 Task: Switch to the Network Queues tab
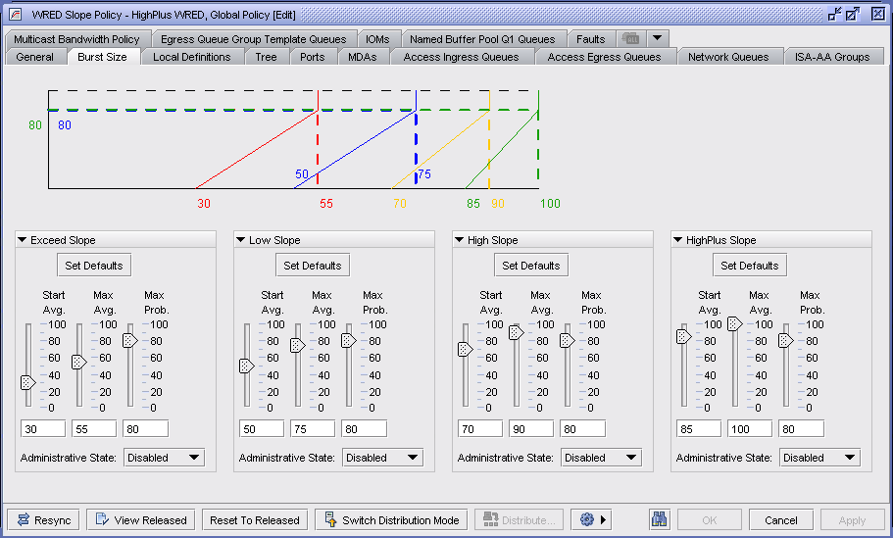(x=727, y=57)
